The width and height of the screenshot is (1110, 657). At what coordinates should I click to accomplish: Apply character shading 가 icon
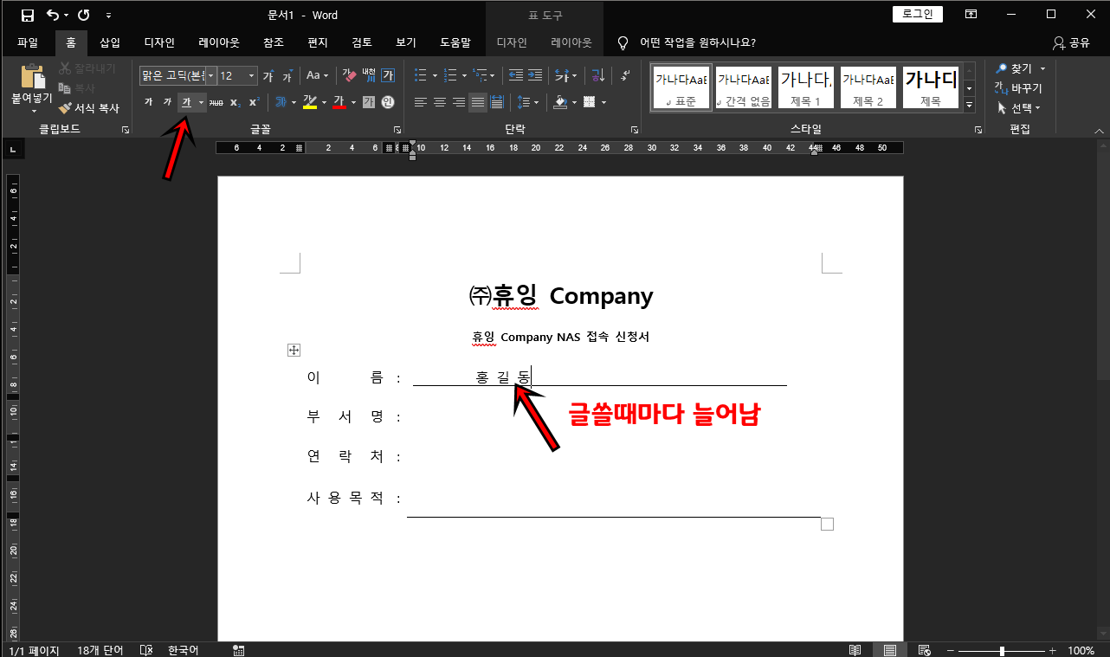369,102
